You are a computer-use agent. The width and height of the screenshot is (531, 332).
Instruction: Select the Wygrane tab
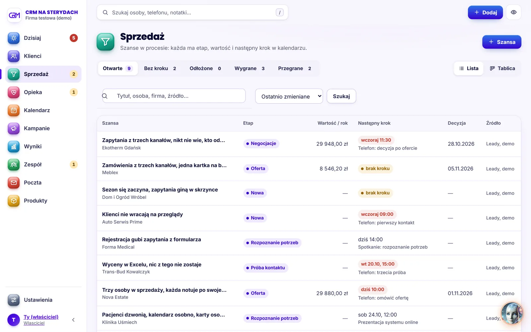pos(250,68)
